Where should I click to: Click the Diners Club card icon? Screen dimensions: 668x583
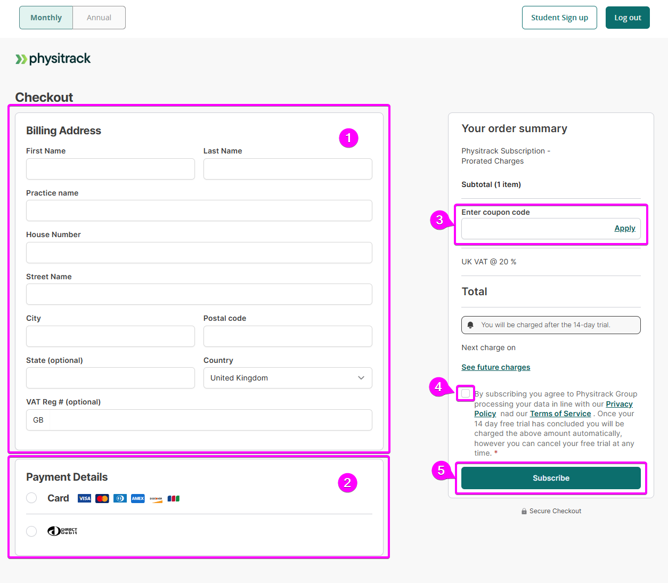(x=120, y=498)
